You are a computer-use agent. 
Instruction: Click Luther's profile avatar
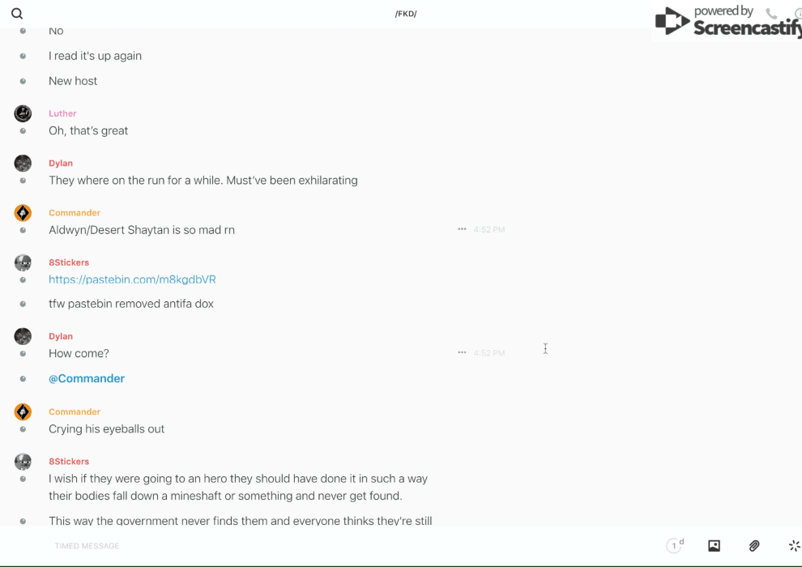pos(23,113)
